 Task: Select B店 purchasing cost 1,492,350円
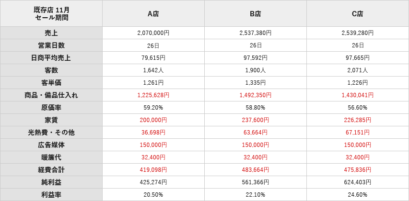point(256,95)
